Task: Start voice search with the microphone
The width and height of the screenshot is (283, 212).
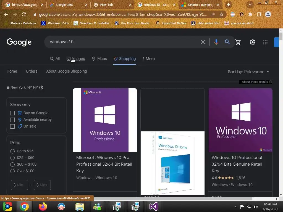Action: pos(216,42)
